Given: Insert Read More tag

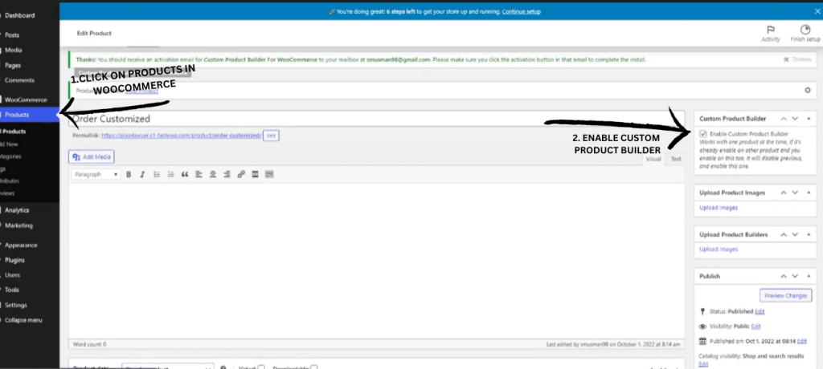Looking at the screenshot, I should click(x=255, y=175).
